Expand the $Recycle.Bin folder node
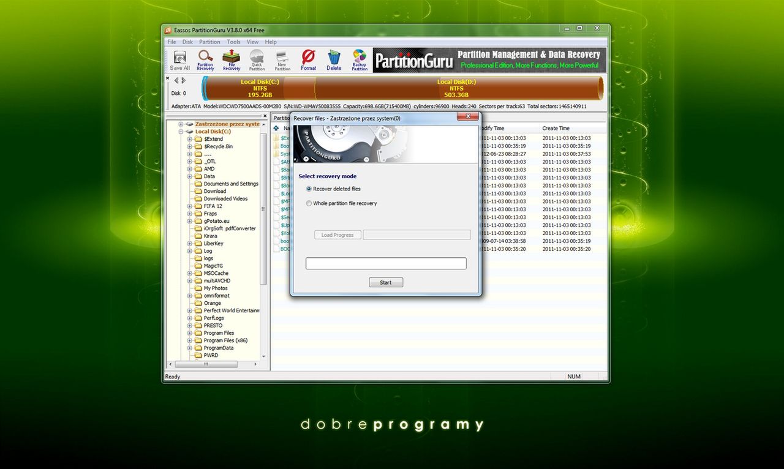 point(190,146)
